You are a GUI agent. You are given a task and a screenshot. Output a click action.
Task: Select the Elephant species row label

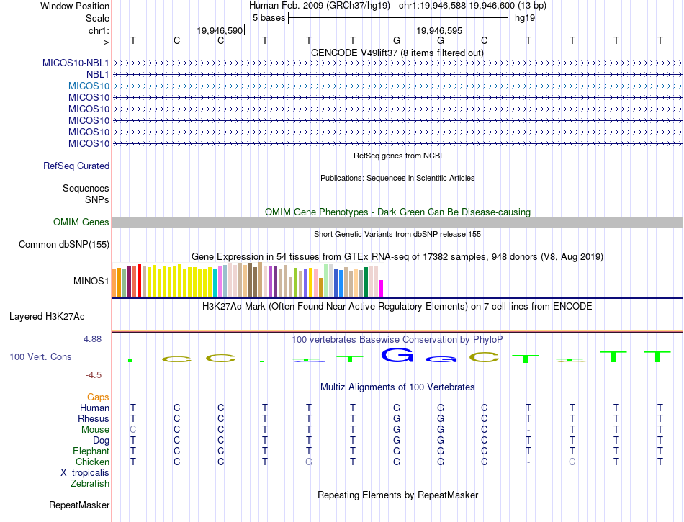tap(91, 451)
